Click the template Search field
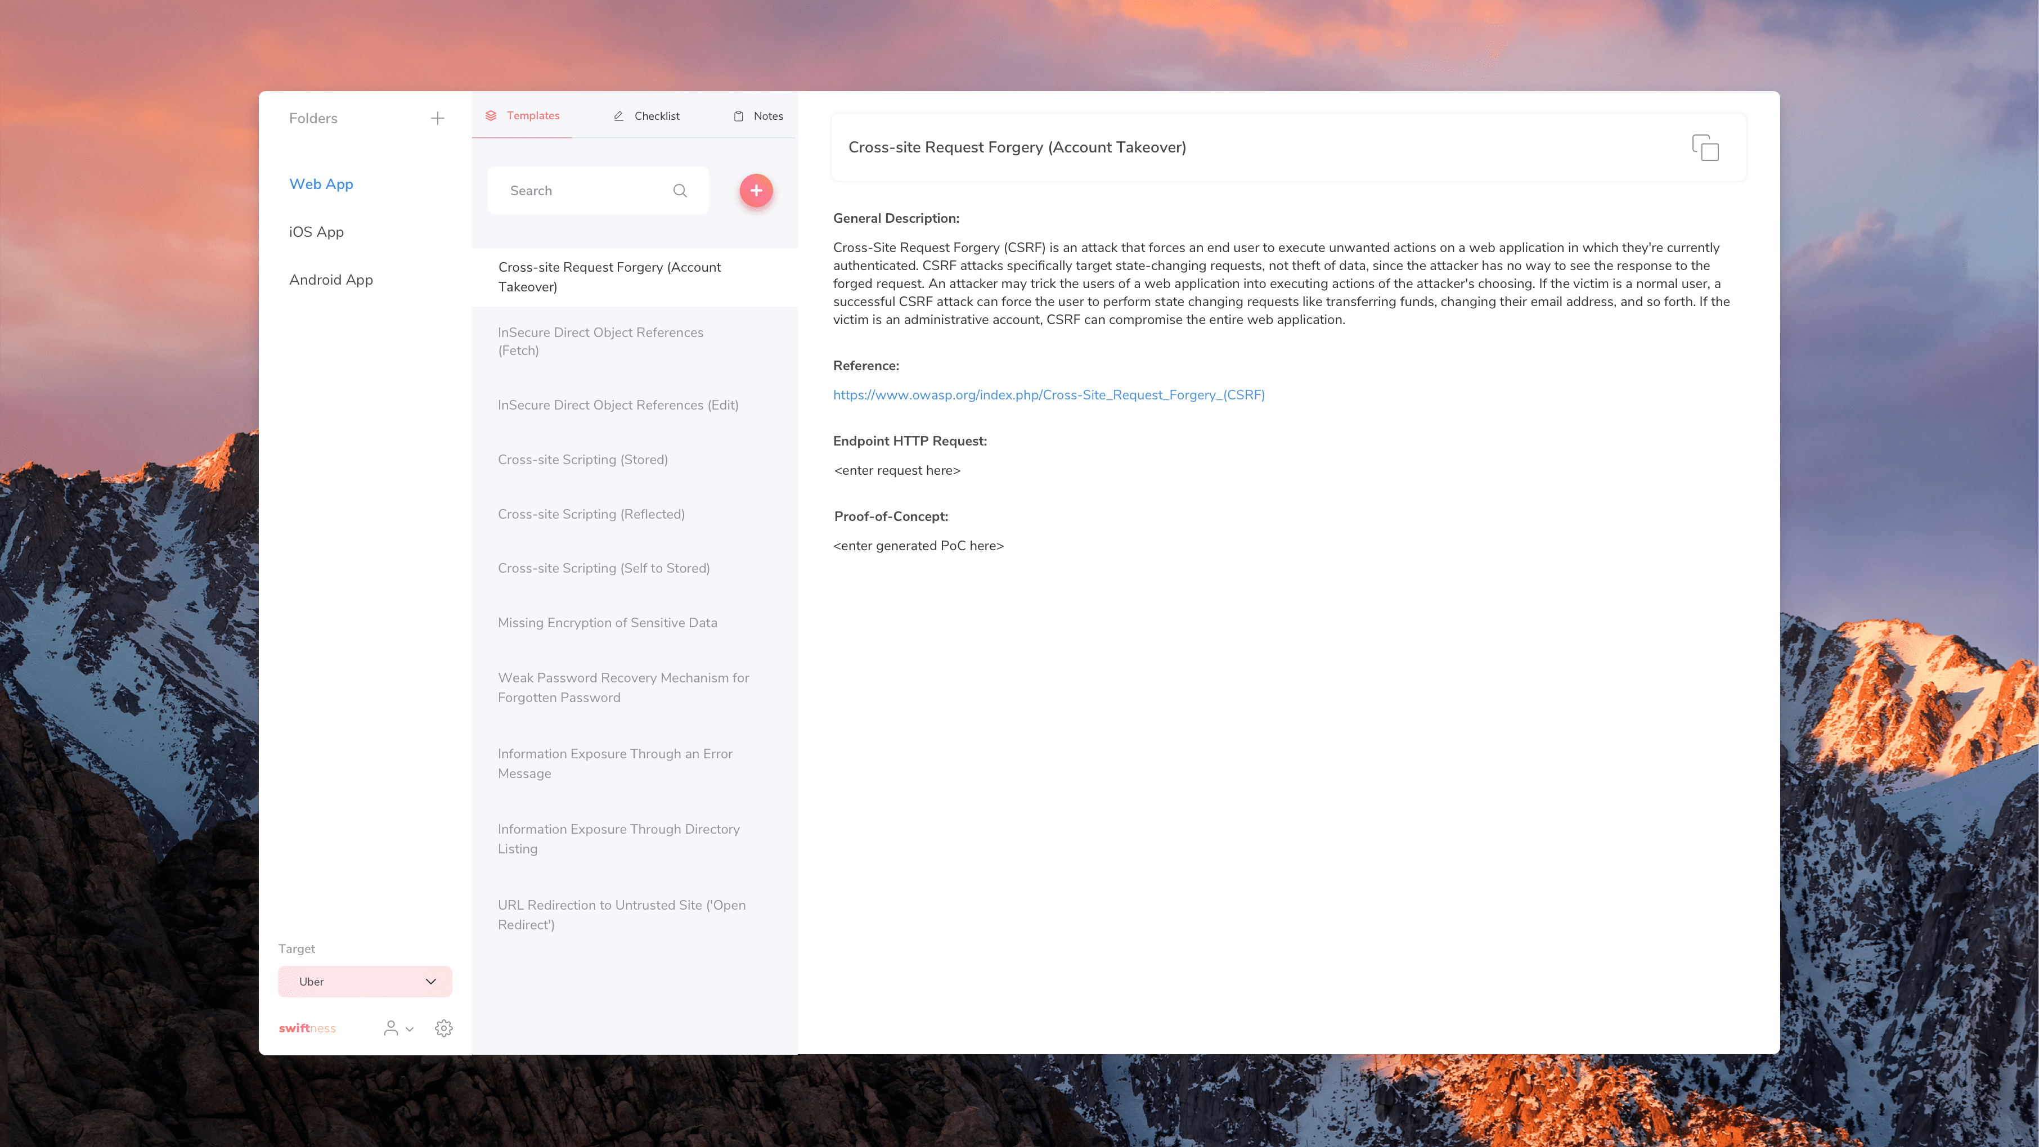Image resolution: width=2039 pixels, height=1147 pixels. 586,191
